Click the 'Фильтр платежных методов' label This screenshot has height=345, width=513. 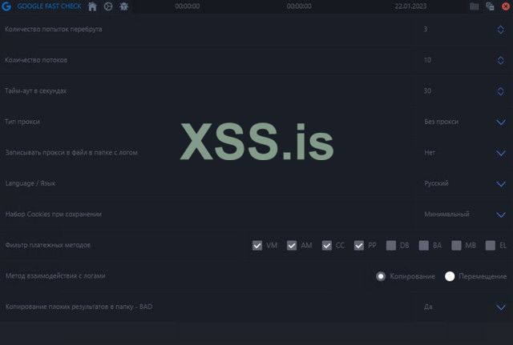tap(48, 245)
